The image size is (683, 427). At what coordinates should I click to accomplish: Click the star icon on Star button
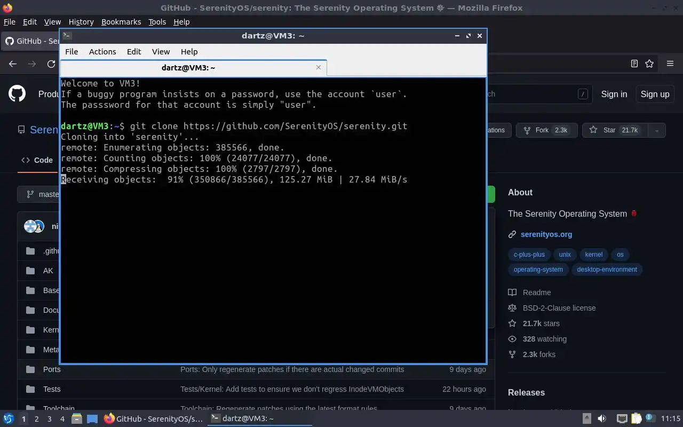(x=593, y=130)
